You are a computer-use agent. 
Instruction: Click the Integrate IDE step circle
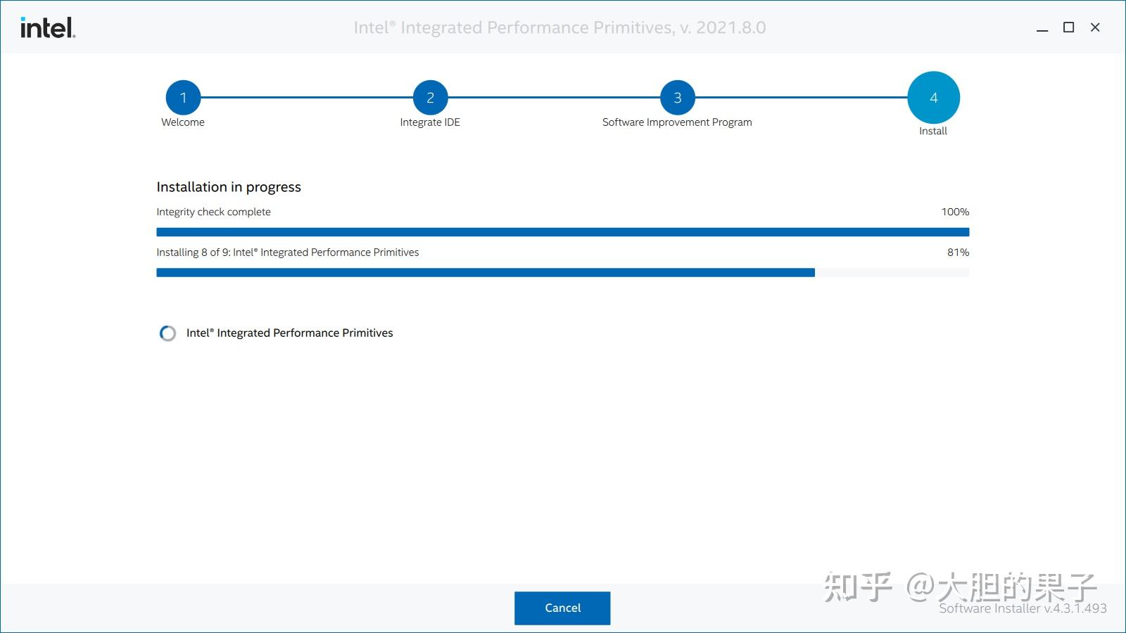[x=430, y=97]
